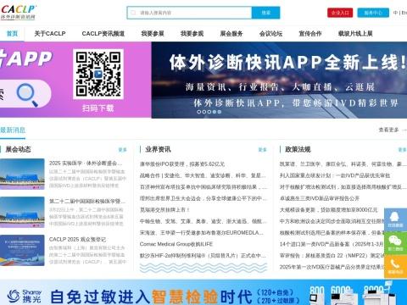Open thumbnail for 第二十二届中国国际检验医学 article
Viewport: 407px width, 305px height.
tap(22, 212)
